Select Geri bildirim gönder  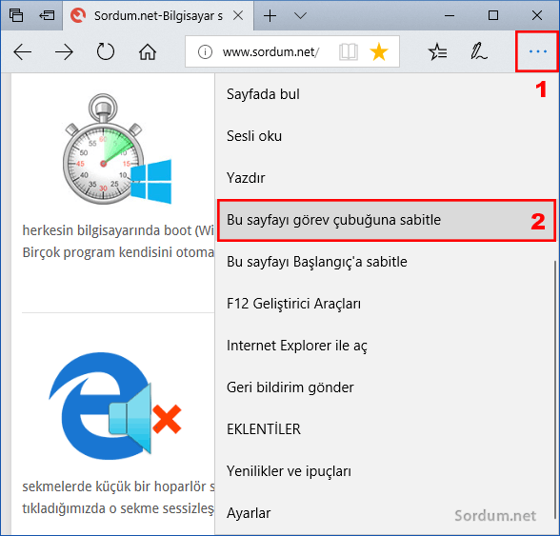(x=385, y=387)
